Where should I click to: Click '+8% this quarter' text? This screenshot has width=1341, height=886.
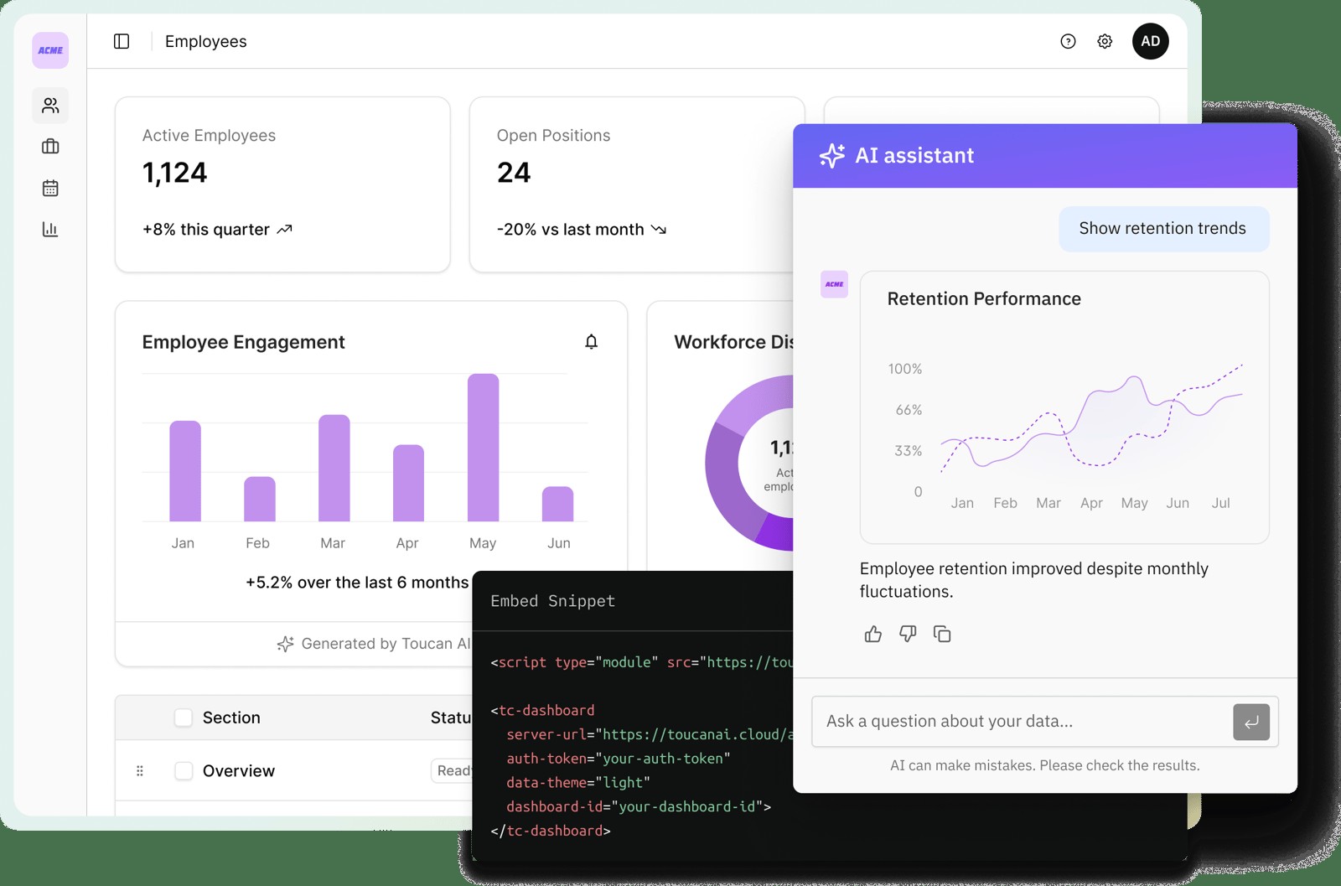tap(206, 230)
